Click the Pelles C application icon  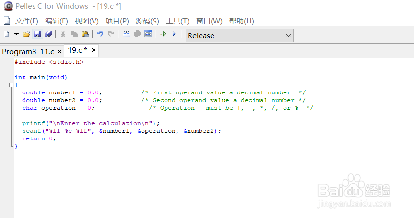(8, 6)
